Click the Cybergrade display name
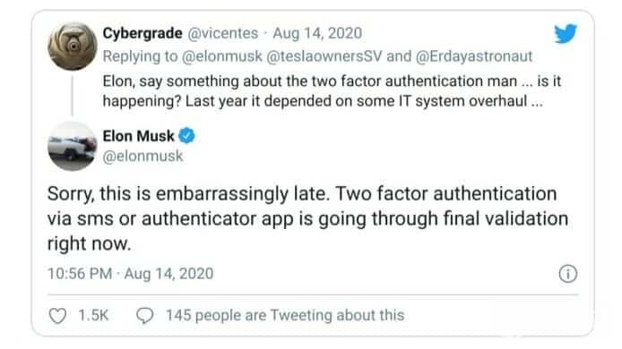This screenshot has height=349, width=622. click(x=143, y=33)
